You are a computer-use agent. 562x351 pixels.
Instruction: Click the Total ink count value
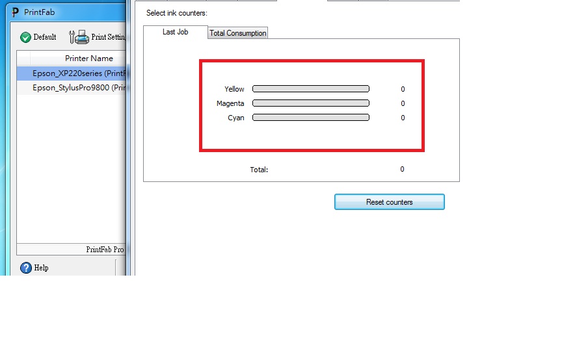[402, 170]
